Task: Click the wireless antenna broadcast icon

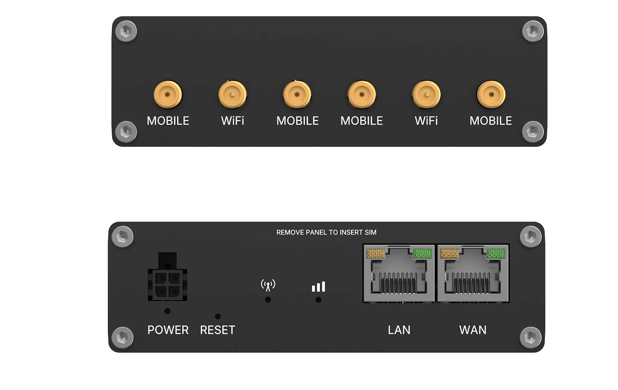Action: 268,285
